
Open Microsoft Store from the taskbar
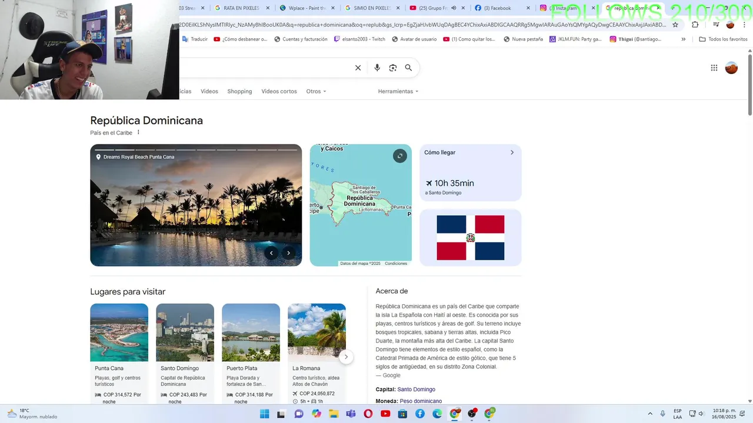pos(403,414)
